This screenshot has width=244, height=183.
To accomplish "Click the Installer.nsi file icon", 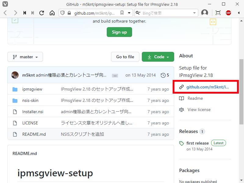I will point(15,112).
